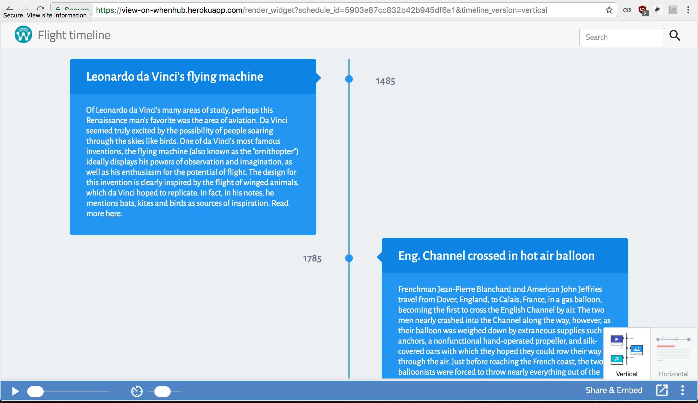Bookmark page with the star icon
This screenshot has height=403, width=698.
[x=609, y=10]
